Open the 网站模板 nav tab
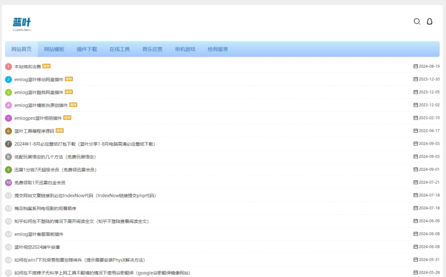Screen dimensions: 446x277 pyautogui.click(x=54, y=49)
